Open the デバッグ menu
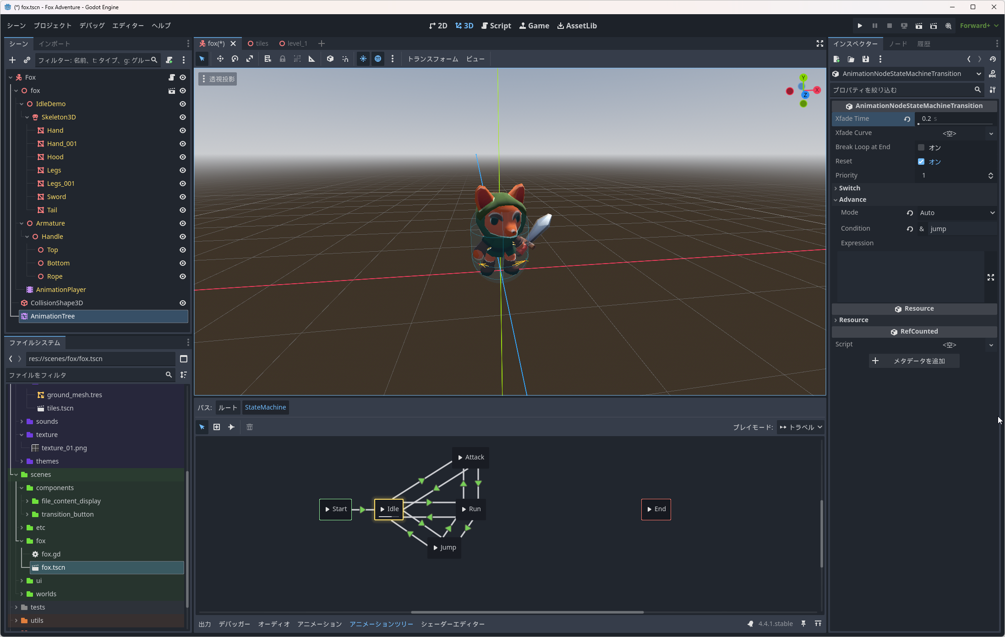 pos(92,26)
